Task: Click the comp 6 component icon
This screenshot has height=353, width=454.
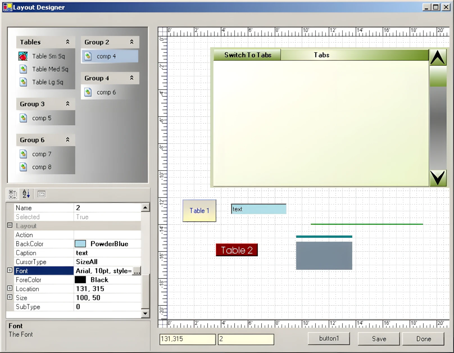Action: [x=88, y=92]
